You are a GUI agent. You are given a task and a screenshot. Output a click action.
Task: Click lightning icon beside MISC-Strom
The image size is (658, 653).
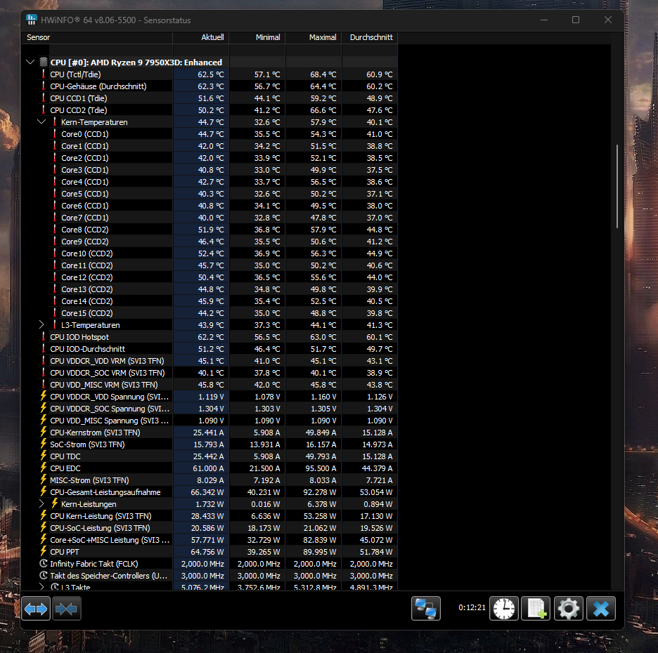click(43, 480)
